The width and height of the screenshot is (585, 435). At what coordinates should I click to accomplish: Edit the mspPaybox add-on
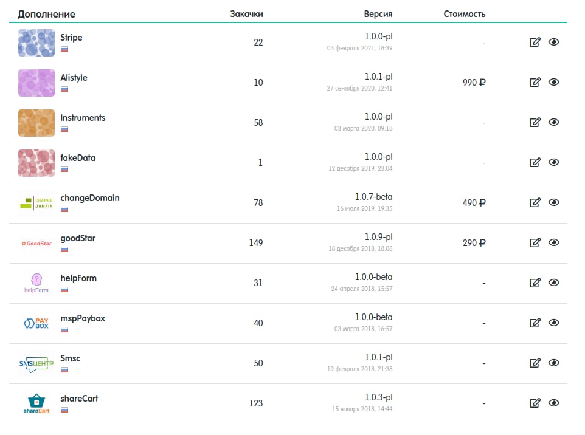[x=535, y=323]
